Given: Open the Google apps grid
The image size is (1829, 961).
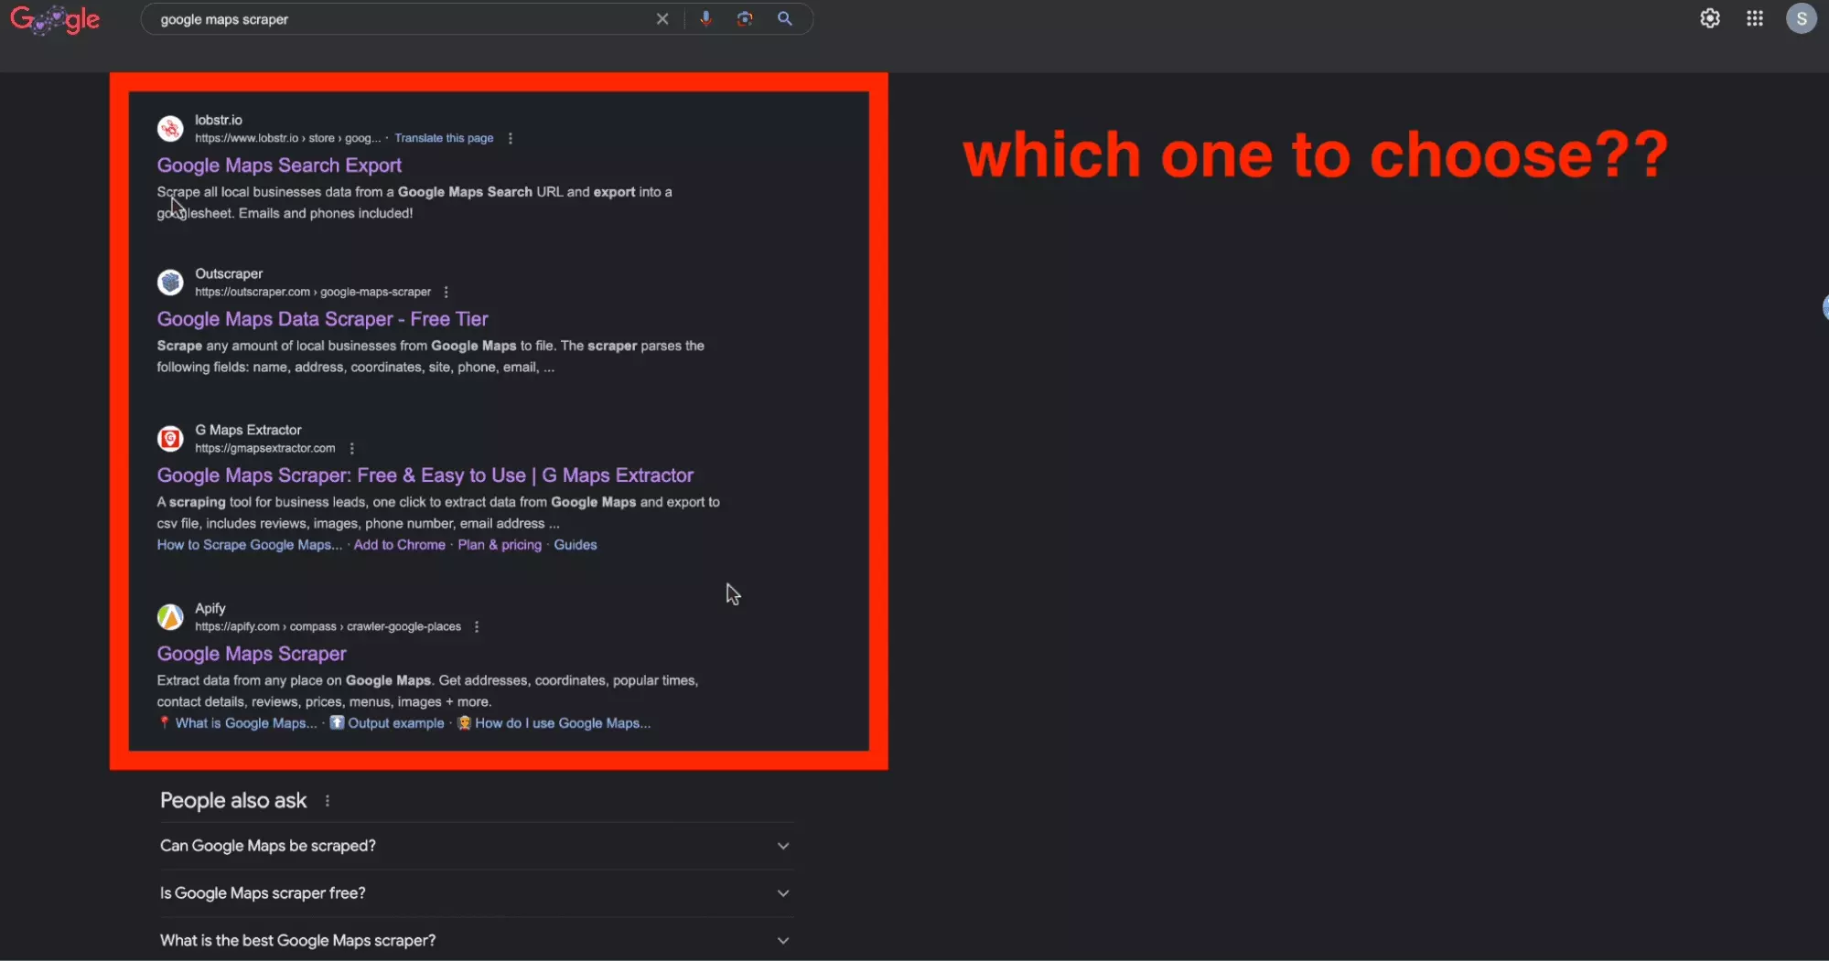Looking at the screenshot, I should click(1754, 19).
